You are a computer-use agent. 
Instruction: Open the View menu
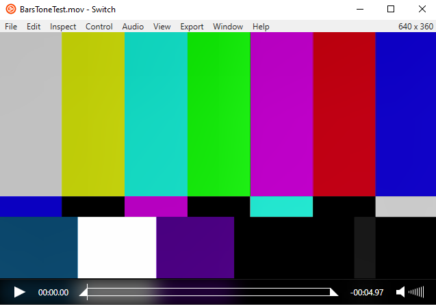[x=162, y=27]
